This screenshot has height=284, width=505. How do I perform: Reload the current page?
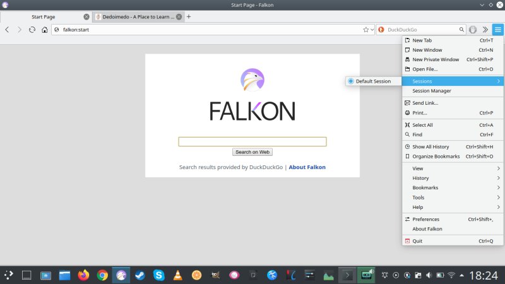coord(32,30)
